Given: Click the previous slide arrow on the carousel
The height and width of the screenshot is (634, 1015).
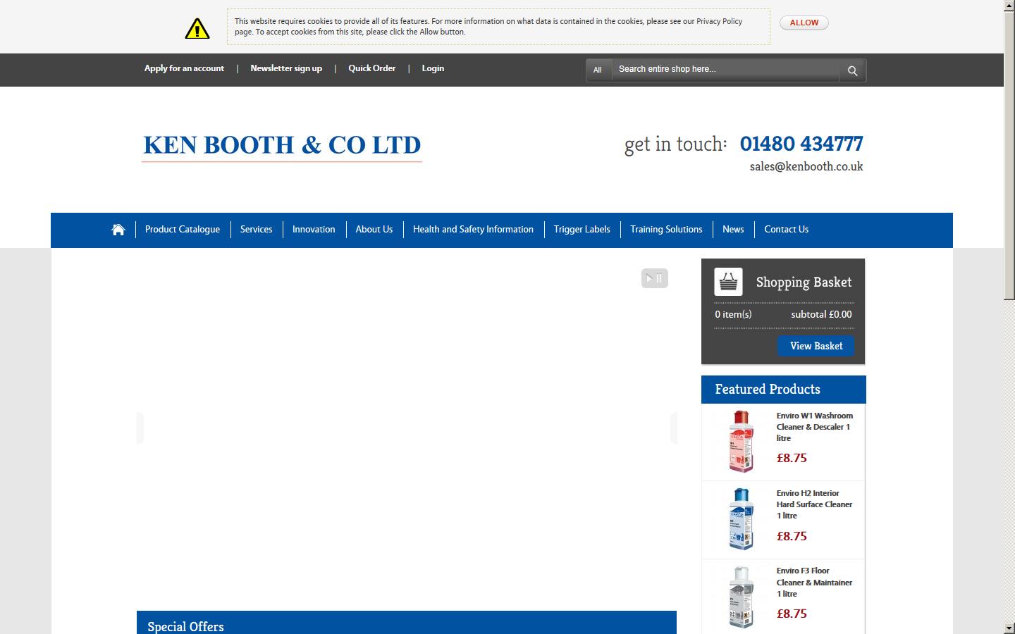Looking at the screenshot, I should click(x=140, y=427).
